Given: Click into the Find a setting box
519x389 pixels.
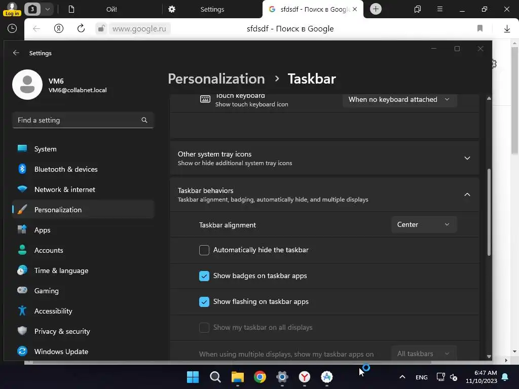Looking at the screenshot, I should 83,120.
